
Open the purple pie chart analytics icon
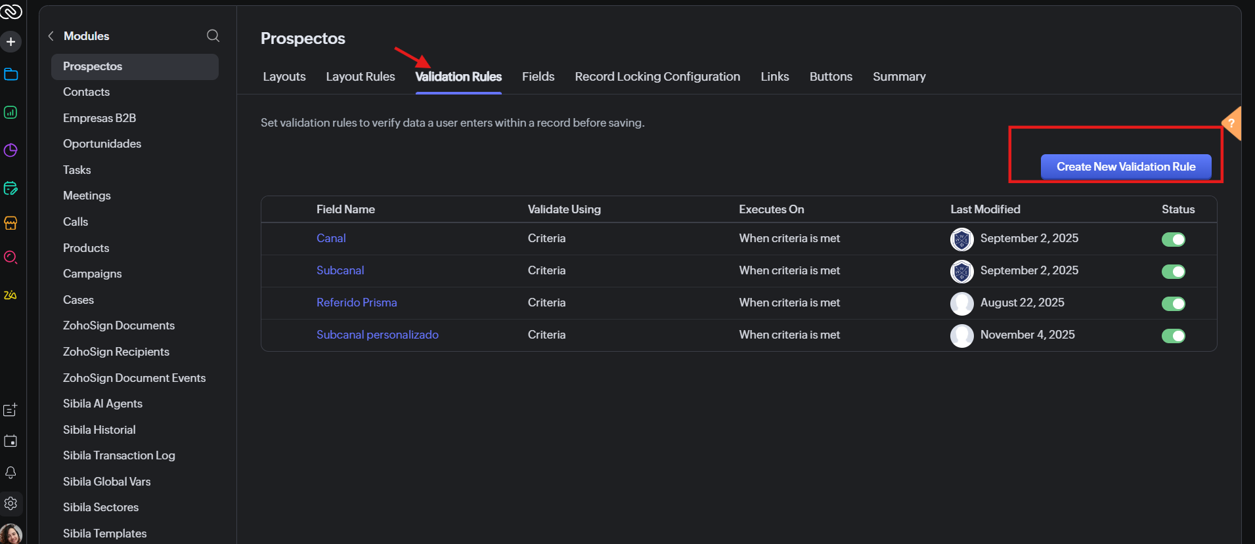pos(11,150)
